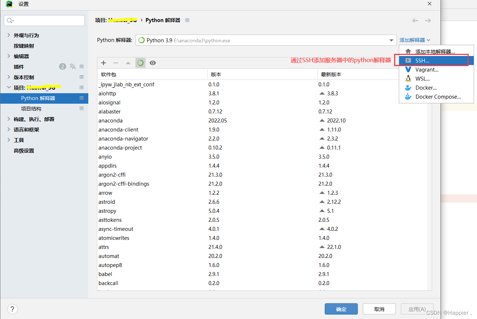This screenshot has height=319, width=477.
Task: Select the argon2-cffi-bindings package row
Action: pos(262,184)
